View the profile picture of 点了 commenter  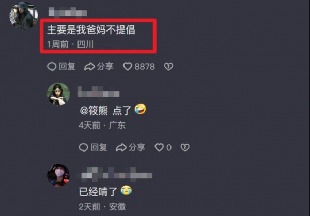58,94
